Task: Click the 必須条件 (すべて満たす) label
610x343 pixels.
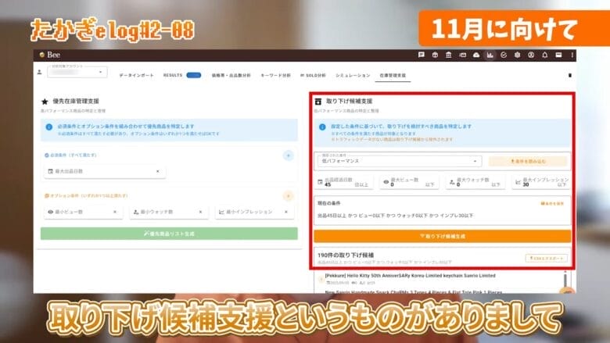Action: click(x=71, y=155)
